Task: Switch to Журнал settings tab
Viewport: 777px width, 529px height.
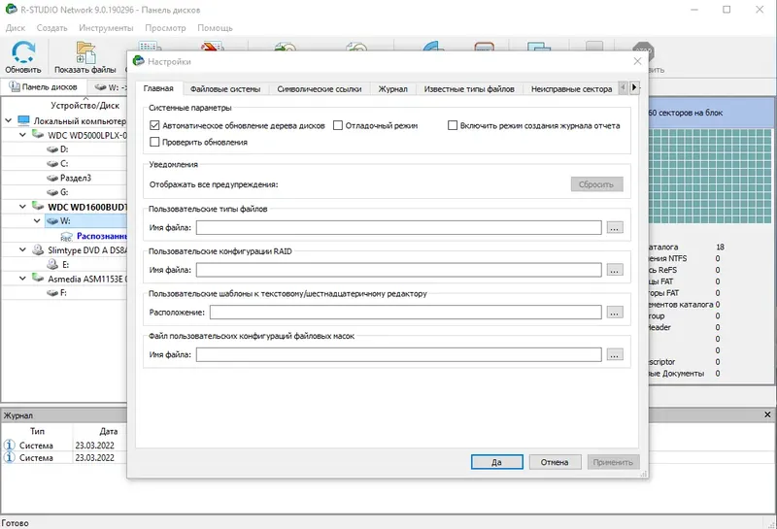Action: [x=393, y=89]
